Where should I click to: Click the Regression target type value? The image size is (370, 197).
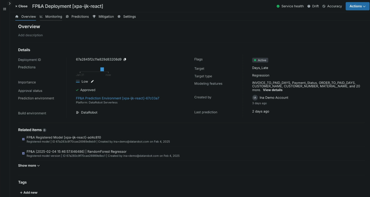261,75
